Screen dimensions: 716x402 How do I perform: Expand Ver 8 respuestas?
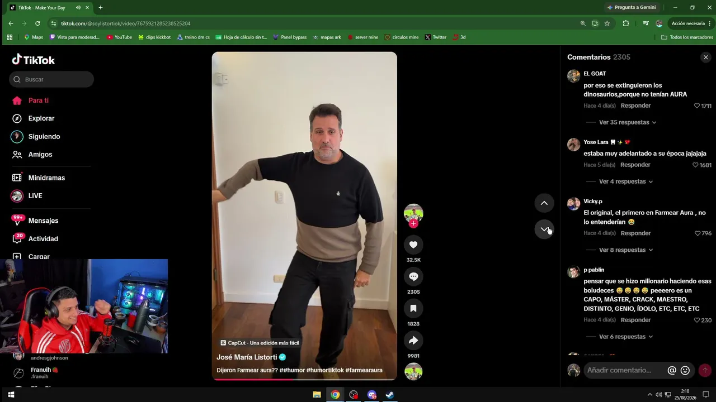[x=625, y=250]
